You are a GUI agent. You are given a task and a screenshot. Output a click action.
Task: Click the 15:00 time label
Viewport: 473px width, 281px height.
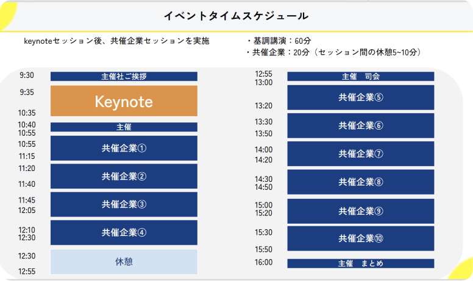(x=264, y=205)
